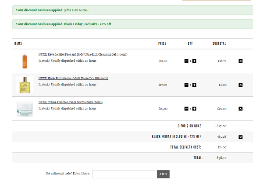This screenshot has height=181, width=263.
Task: Remove the Black Friday Exclusive 12% off discount
Action: point(240,137)
